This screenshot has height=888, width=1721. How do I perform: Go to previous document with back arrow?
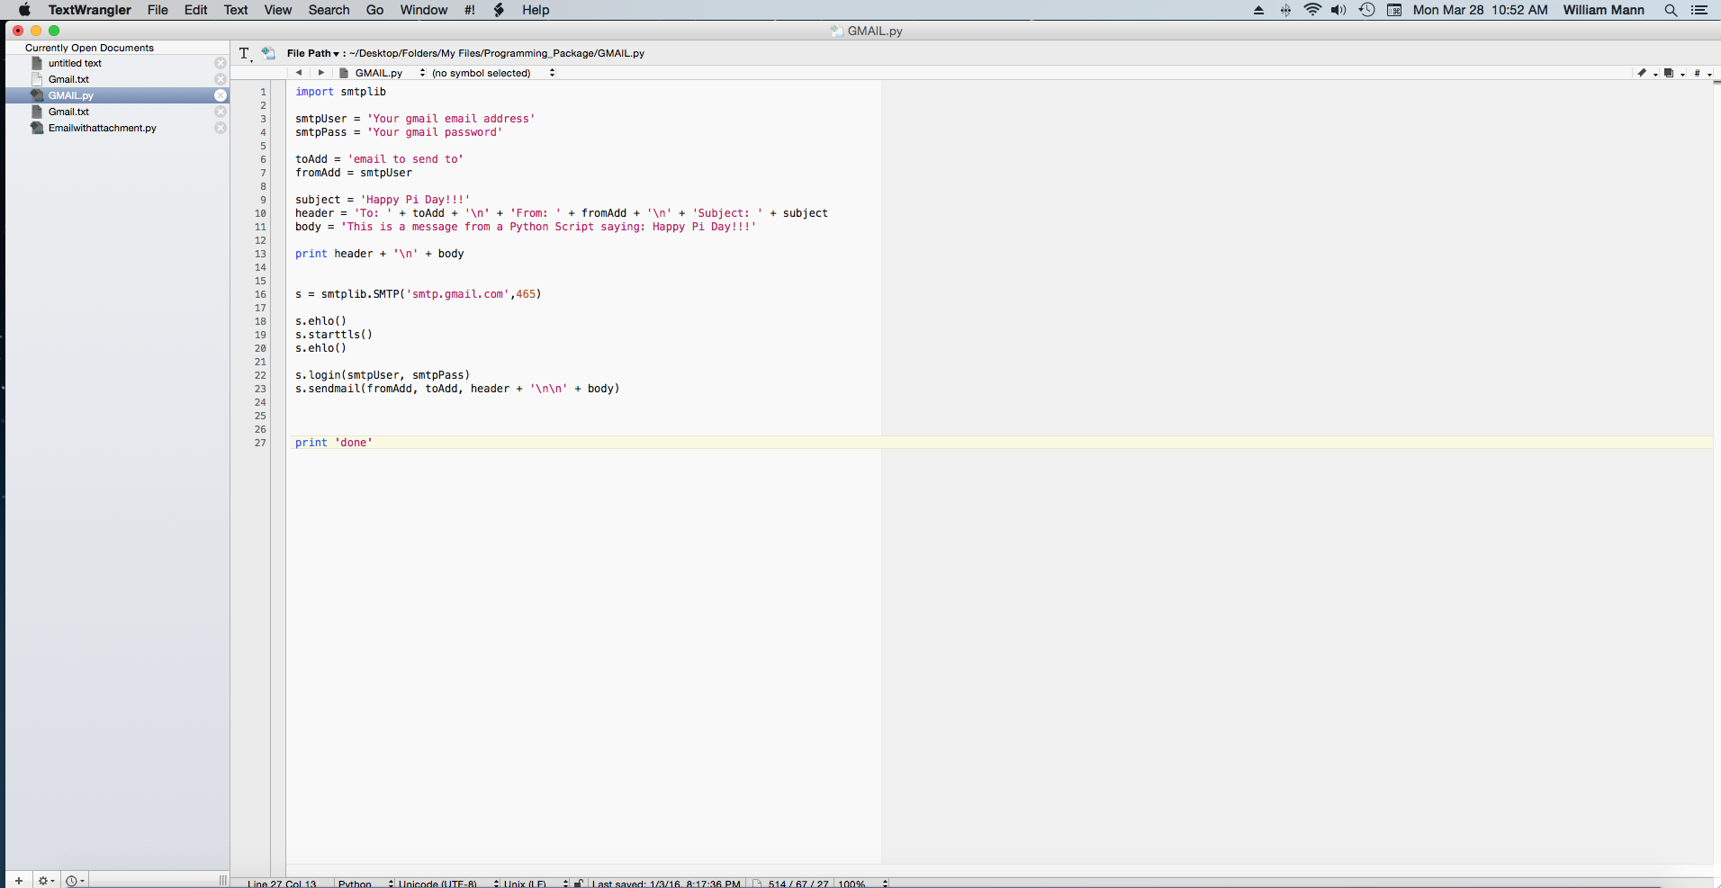point(299,73)
